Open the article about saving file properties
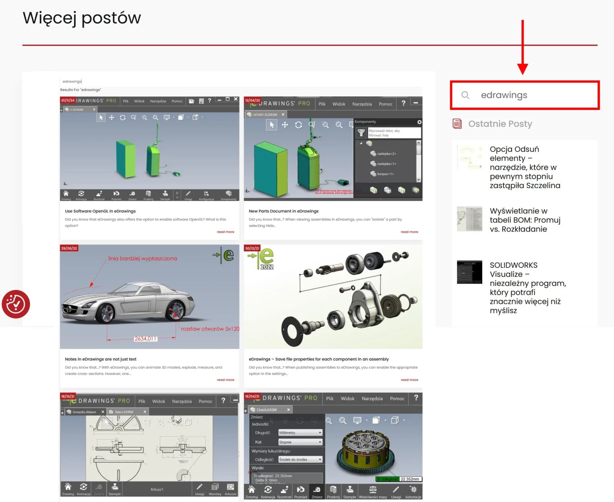Image resolution: width=614 pixels, height=502 pixels. coord(319,359)
